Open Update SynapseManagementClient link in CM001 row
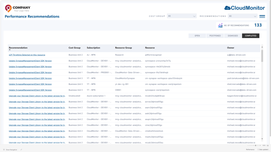The width and height of the screenshot is (271, 152). pos(30,90)
